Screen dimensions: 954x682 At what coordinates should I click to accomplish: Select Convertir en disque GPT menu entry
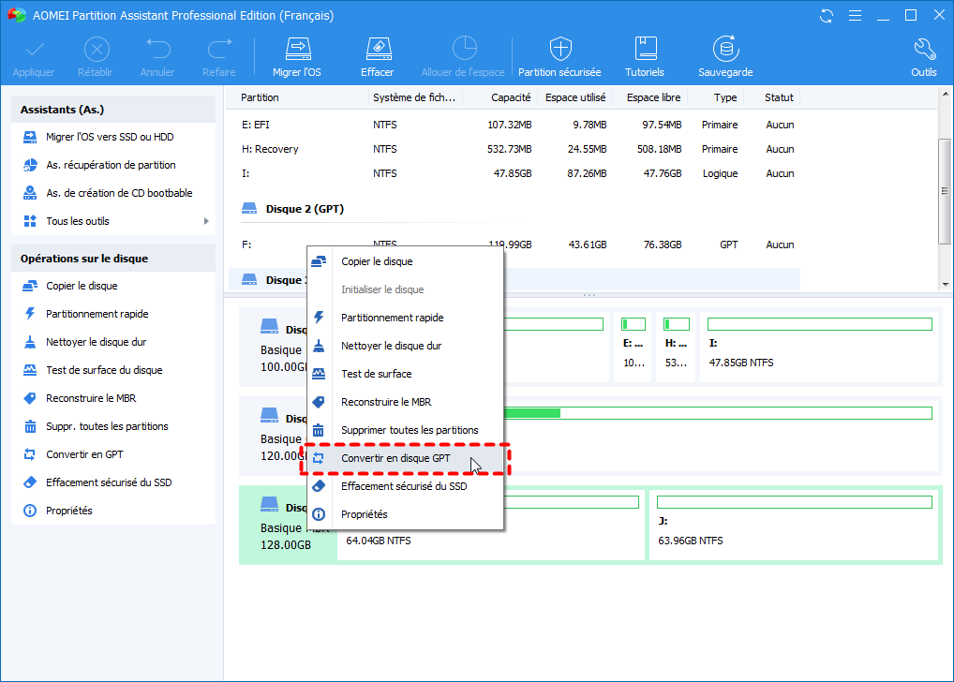click(405, 458)
